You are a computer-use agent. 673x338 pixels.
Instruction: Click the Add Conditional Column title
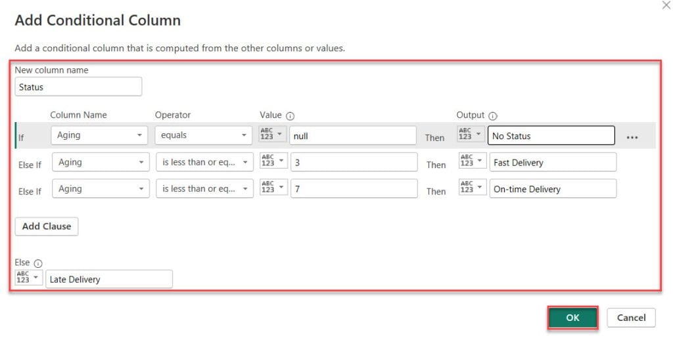click(x=98, y=20)
